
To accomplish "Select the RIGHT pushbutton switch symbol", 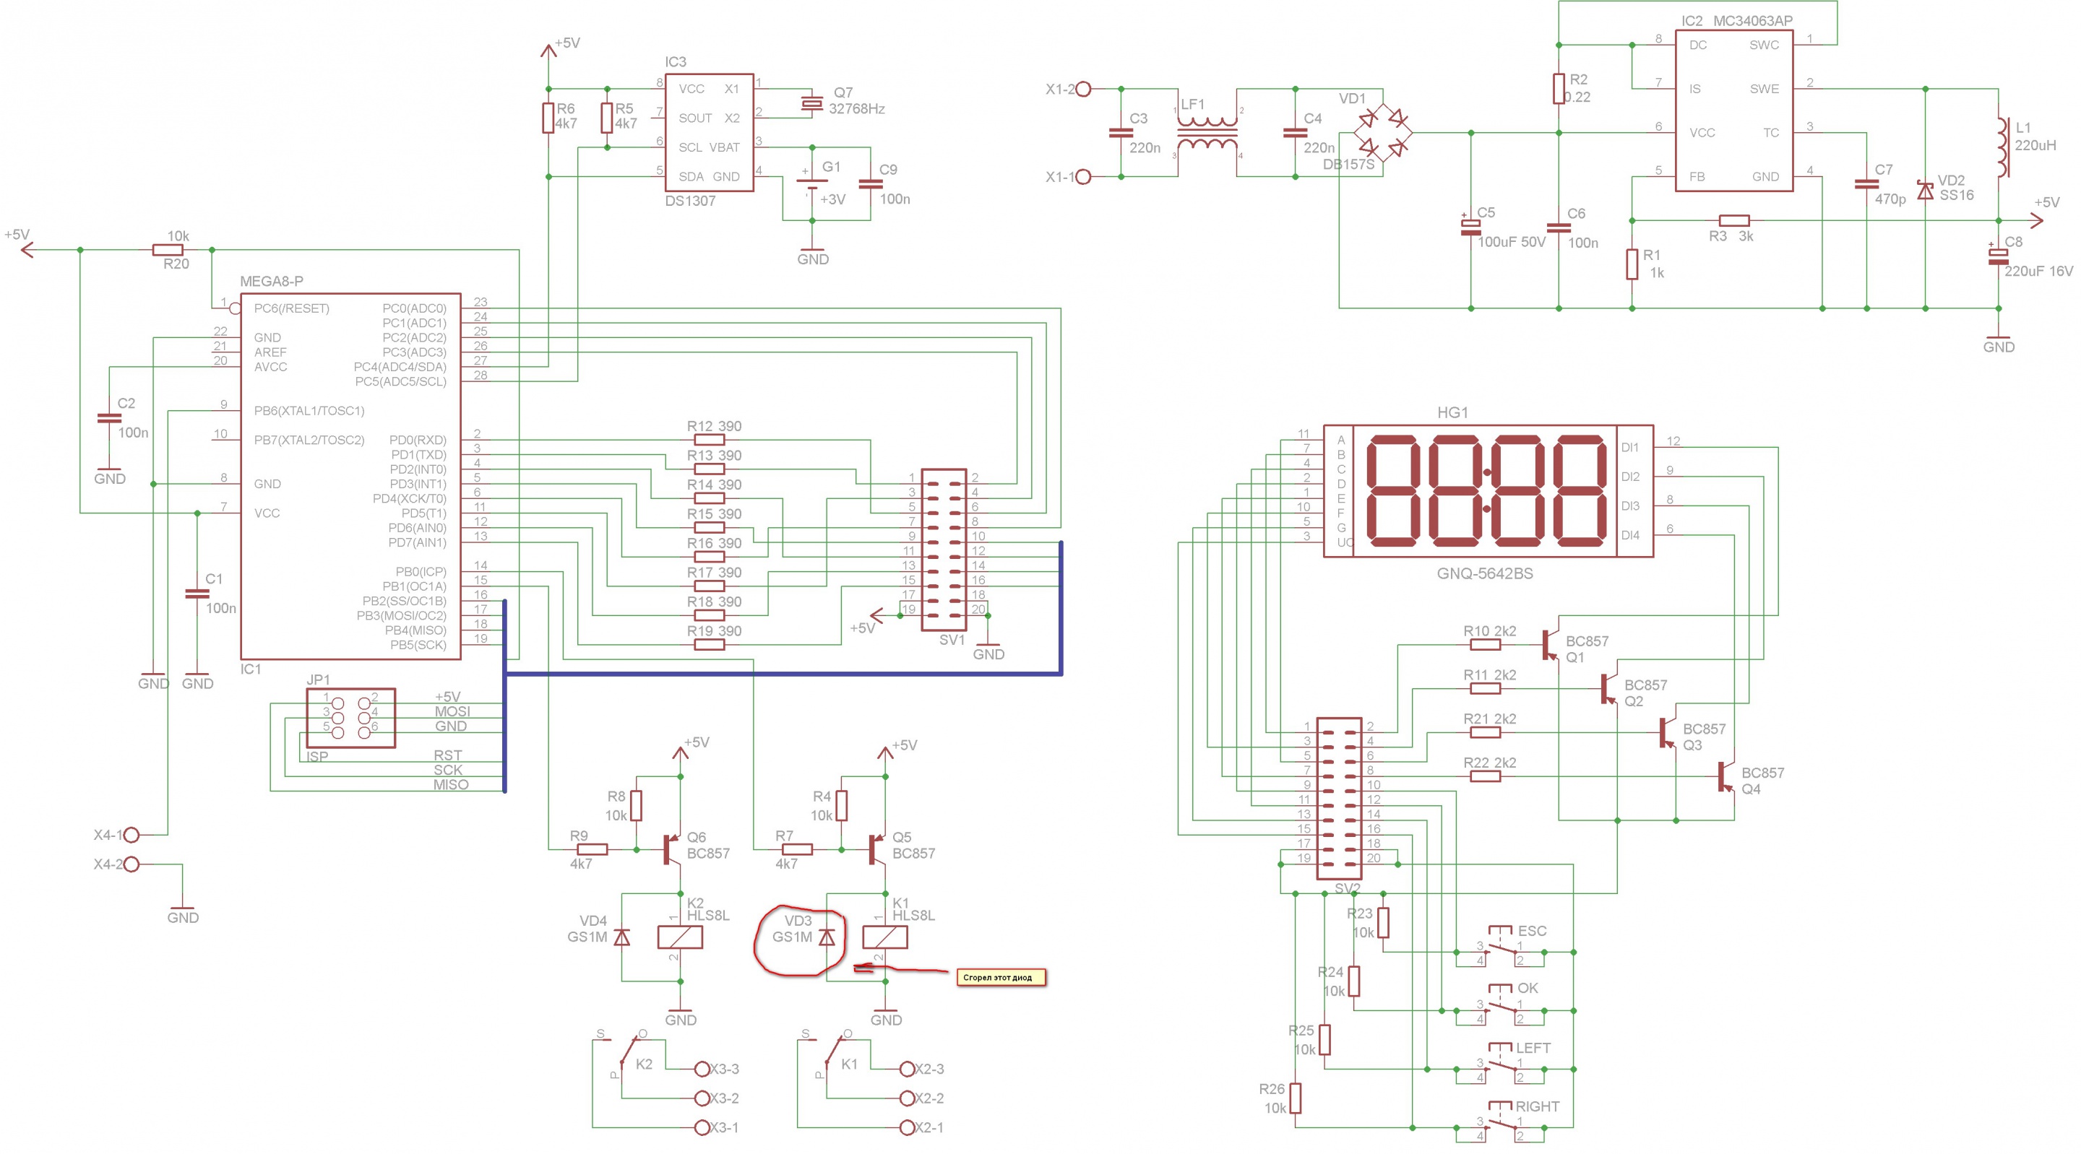I will (x=1500, y=1122).
